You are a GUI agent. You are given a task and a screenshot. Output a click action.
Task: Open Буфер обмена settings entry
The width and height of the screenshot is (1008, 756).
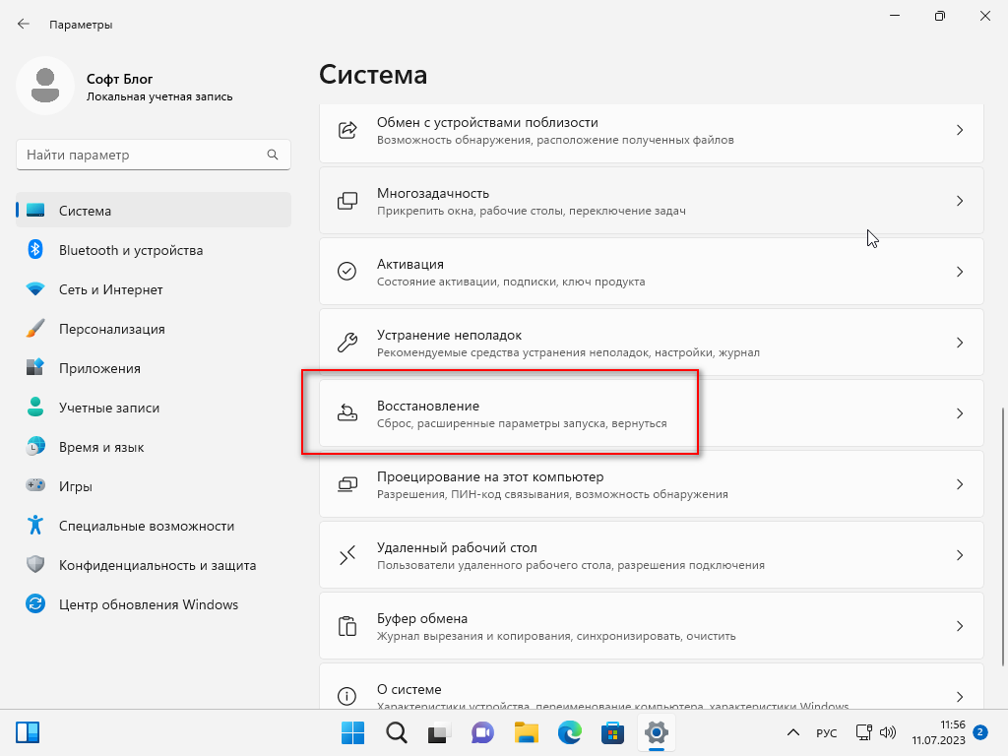pyautogui.click(x=652, y=625)
